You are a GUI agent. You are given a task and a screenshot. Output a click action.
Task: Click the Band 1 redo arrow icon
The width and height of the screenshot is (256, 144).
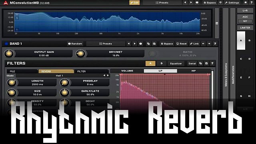point(209,44)
